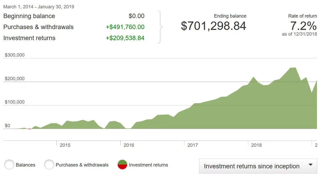Click the $200,000 y-axis label
This screenshot has width=323, height=177.
coord(15,79)
